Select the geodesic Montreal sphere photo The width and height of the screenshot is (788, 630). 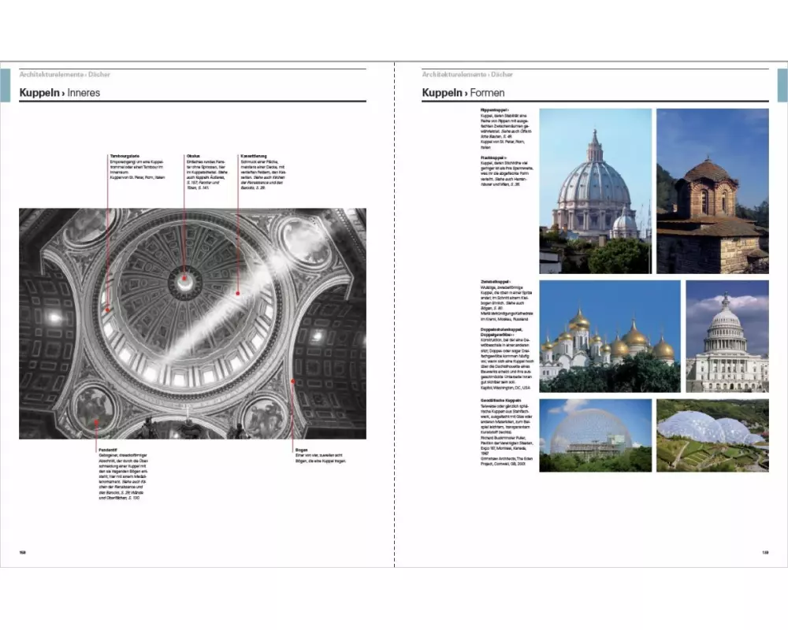point(595,435)
